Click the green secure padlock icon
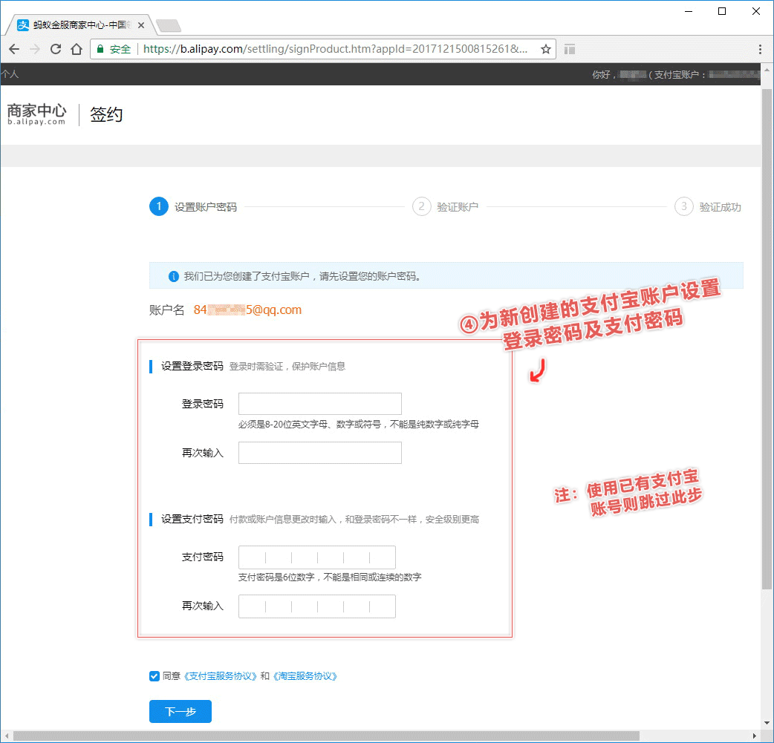This screenshot has height=743, width=774. 100,49
